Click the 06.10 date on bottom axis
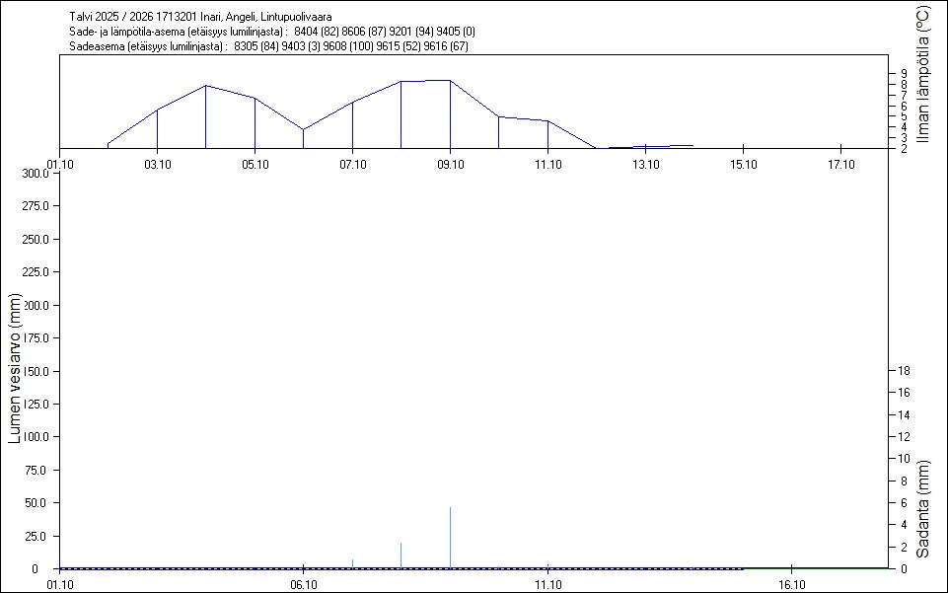 coord(303,584)
